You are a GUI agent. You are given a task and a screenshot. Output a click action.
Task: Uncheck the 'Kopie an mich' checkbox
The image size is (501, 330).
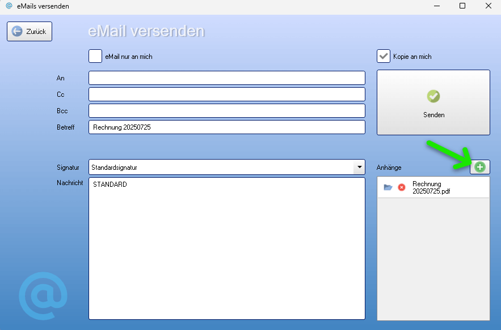pyautogui.click(x=384, y=57)
